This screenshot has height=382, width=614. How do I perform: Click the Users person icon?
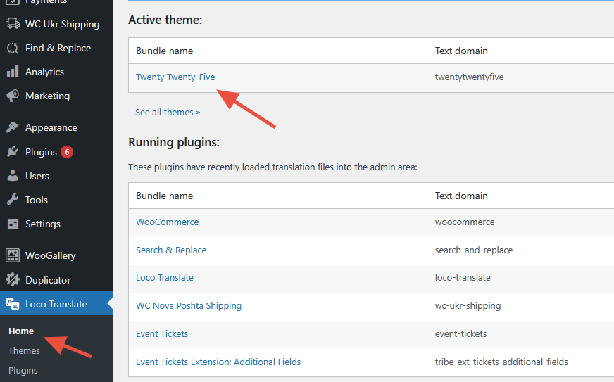(x=13, y=176)
